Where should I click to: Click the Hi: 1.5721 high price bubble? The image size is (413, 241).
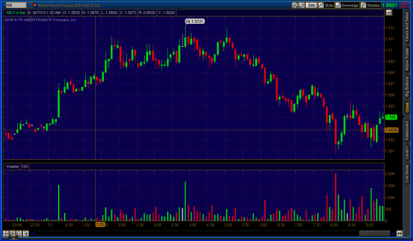(195, 21)
